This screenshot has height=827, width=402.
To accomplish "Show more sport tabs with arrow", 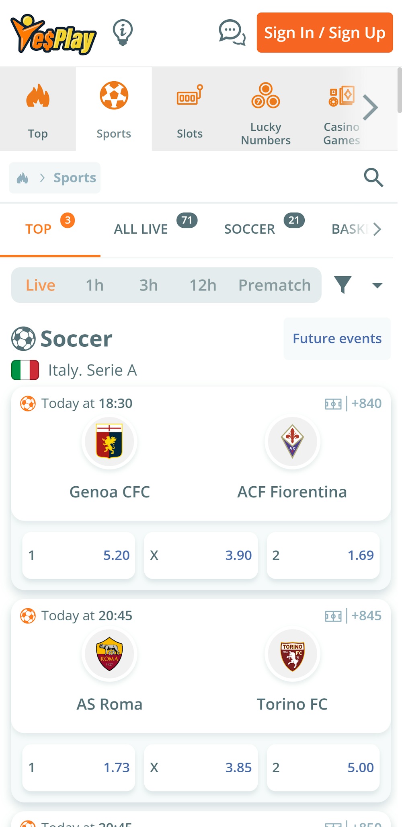I will [x=377, y=229].
